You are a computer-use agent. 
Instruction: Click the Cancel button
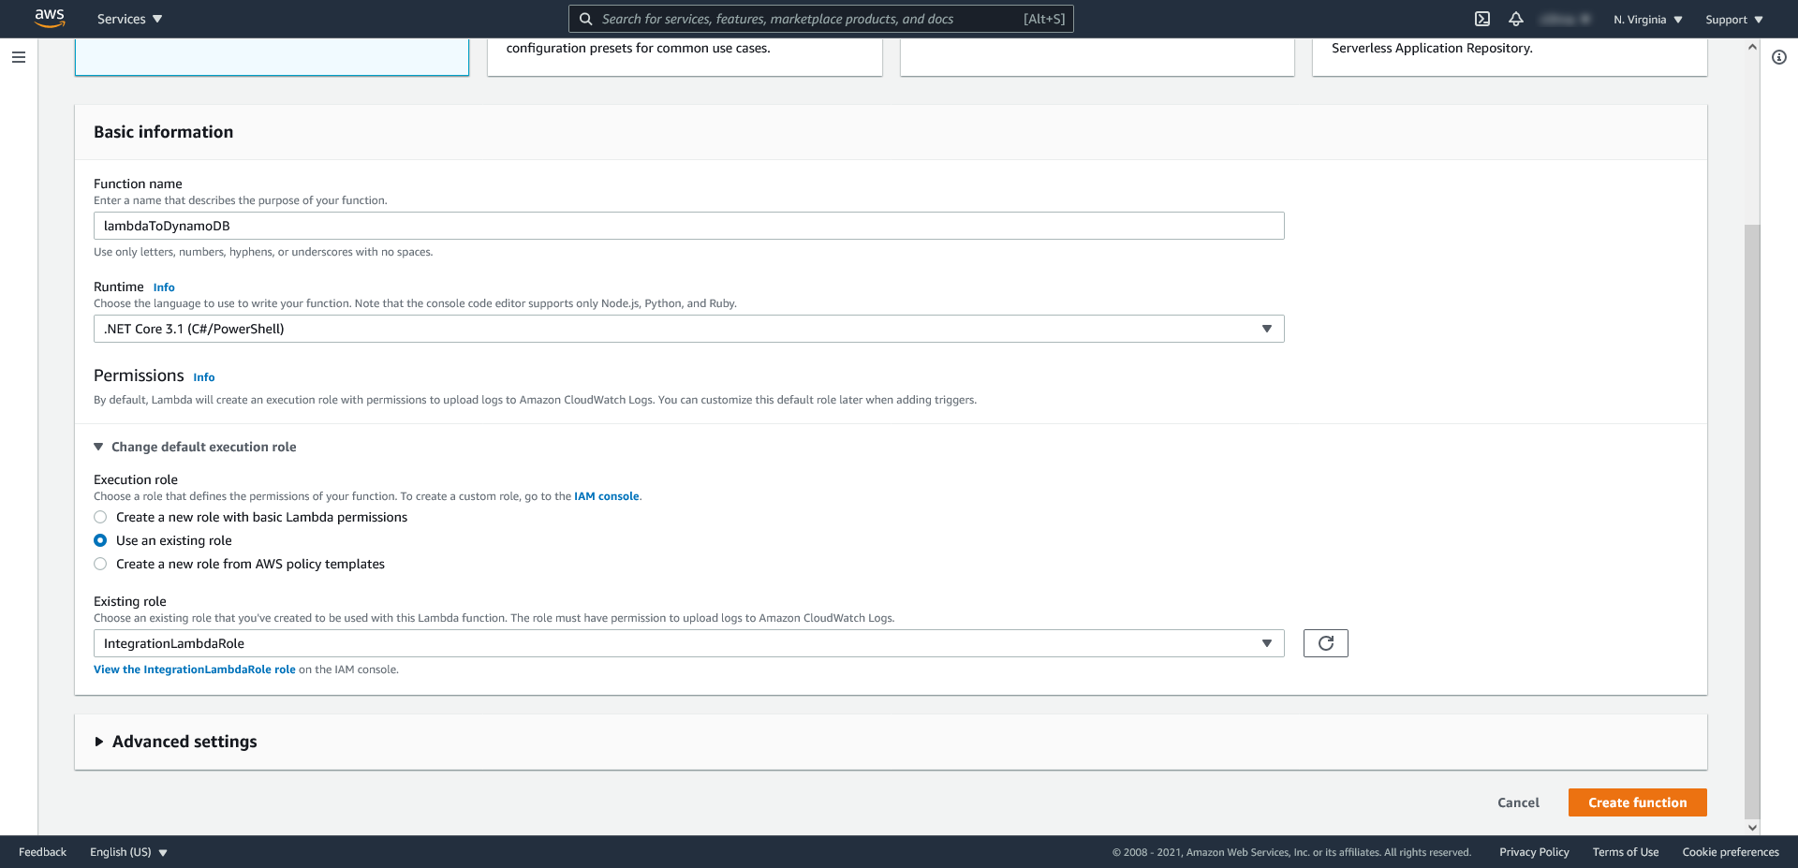1518,802
